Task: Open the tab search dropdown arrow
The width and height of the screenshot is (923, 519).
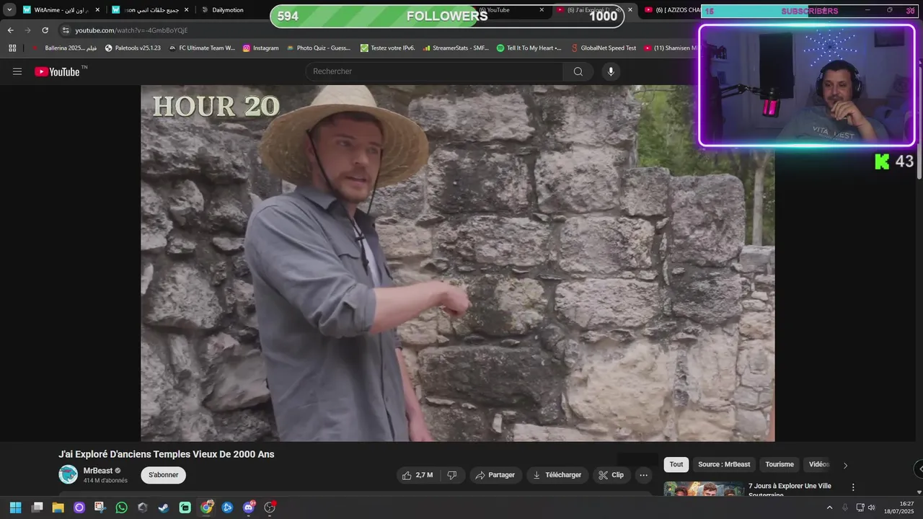Action: [9, 10]
